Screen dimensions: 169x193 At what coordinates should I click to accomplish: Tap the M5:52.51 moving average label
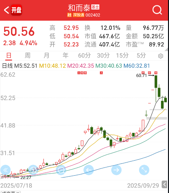[x=26, y=66]
